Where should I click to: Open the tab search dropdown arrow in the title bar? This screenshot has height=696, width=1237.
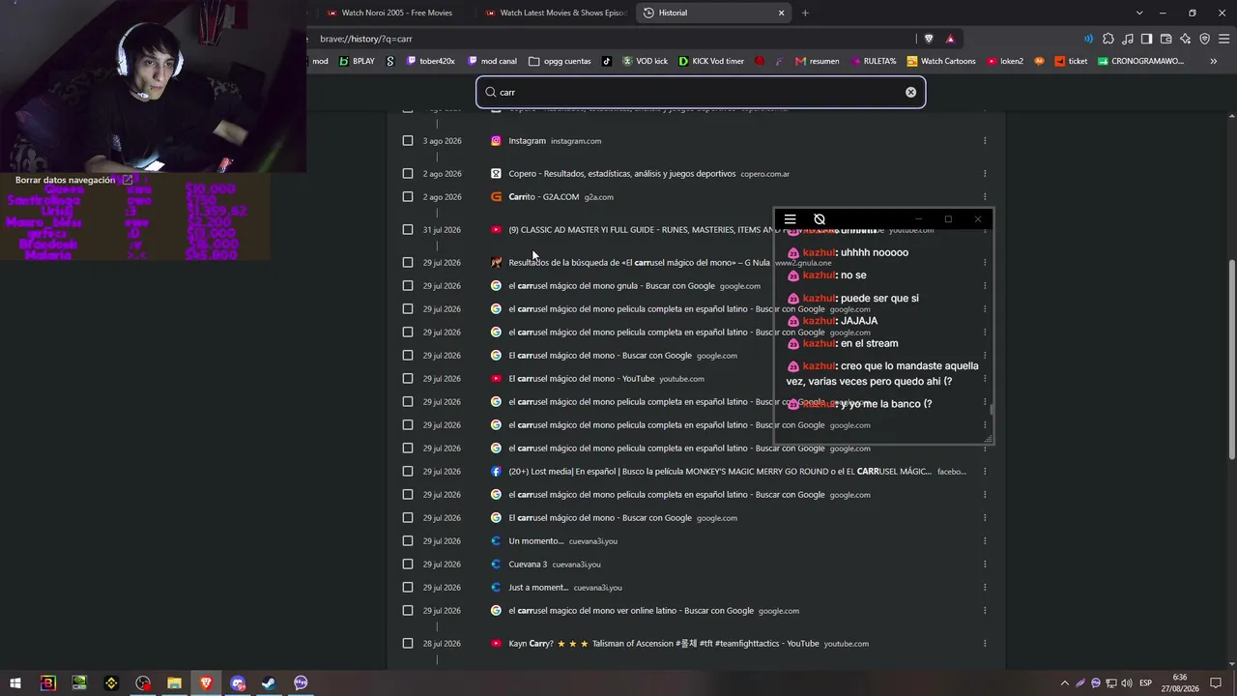1139,13
